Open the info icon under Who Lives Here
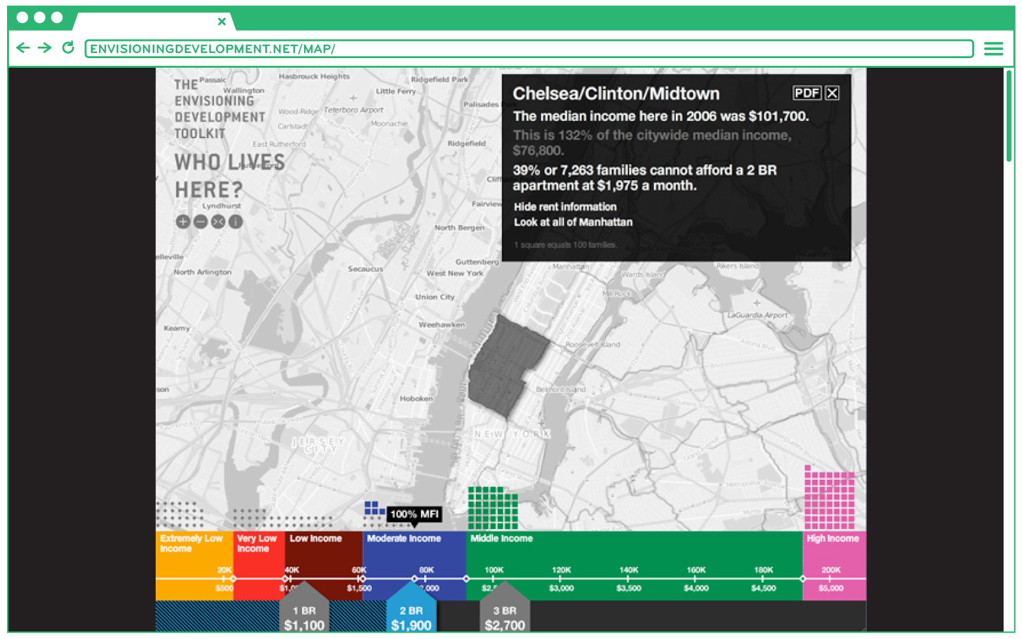This screenshot has height=639, width=1022. [236, 222]
